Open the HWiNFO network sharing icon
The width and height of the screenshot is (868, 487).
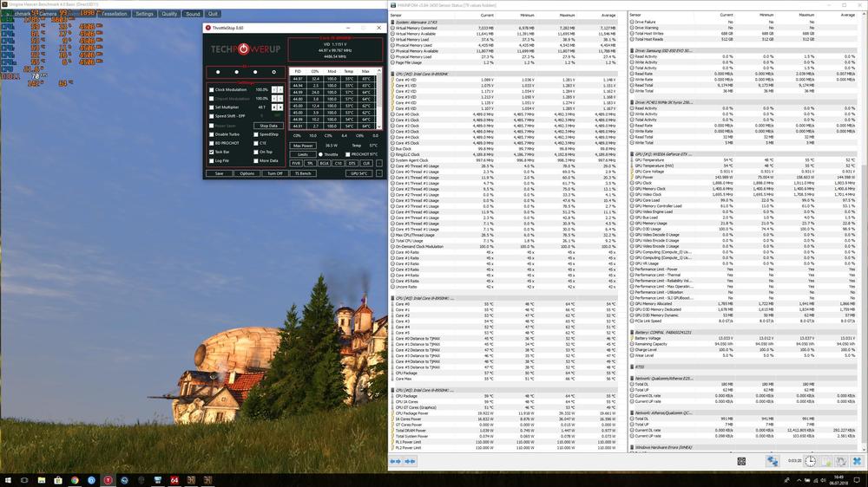click(772, 462)
